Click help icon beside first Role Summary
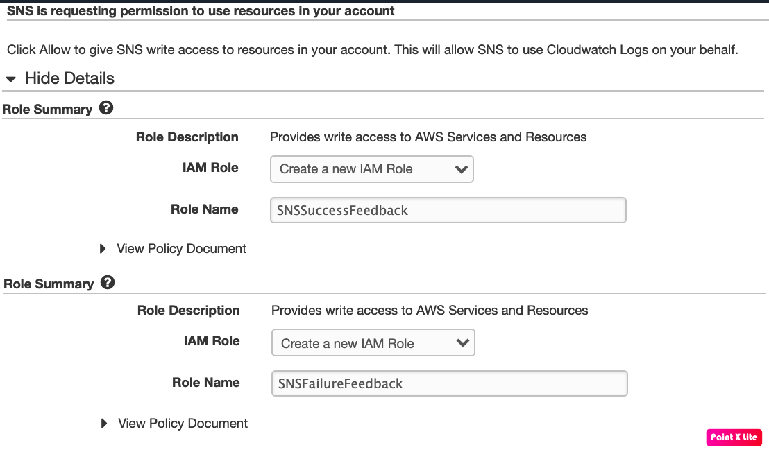769x452 pixels. pos(106,108)
